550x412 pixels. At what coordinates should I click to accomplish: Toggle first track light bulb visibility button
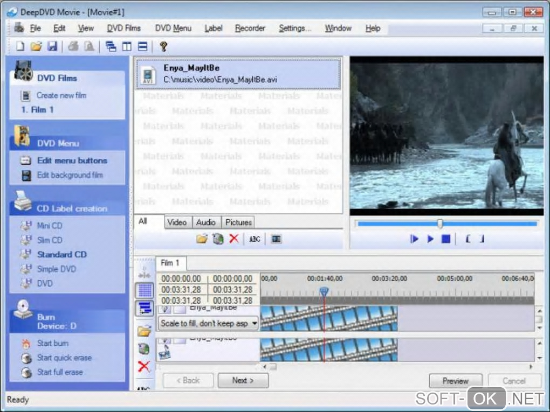coord(166,309)
